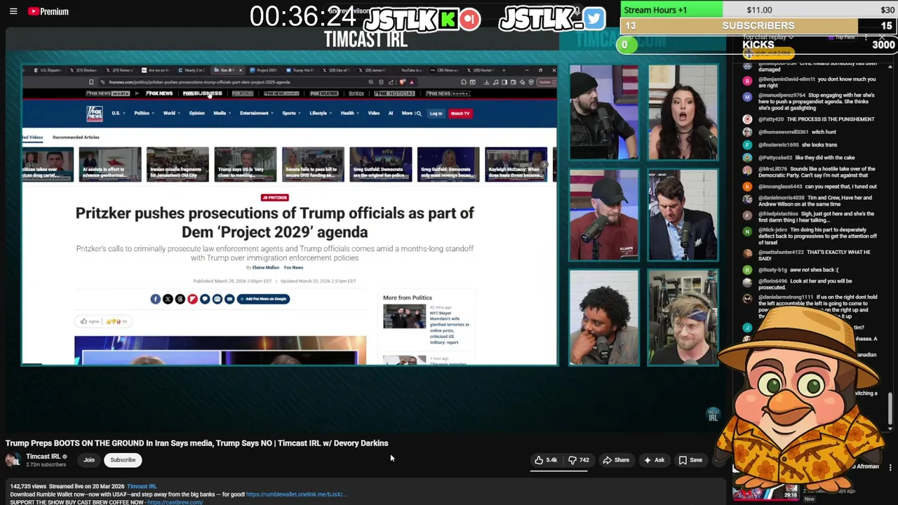Click the red Watch TV button
The width and height of the screenshot is (898, 505).
pos(460,113)
